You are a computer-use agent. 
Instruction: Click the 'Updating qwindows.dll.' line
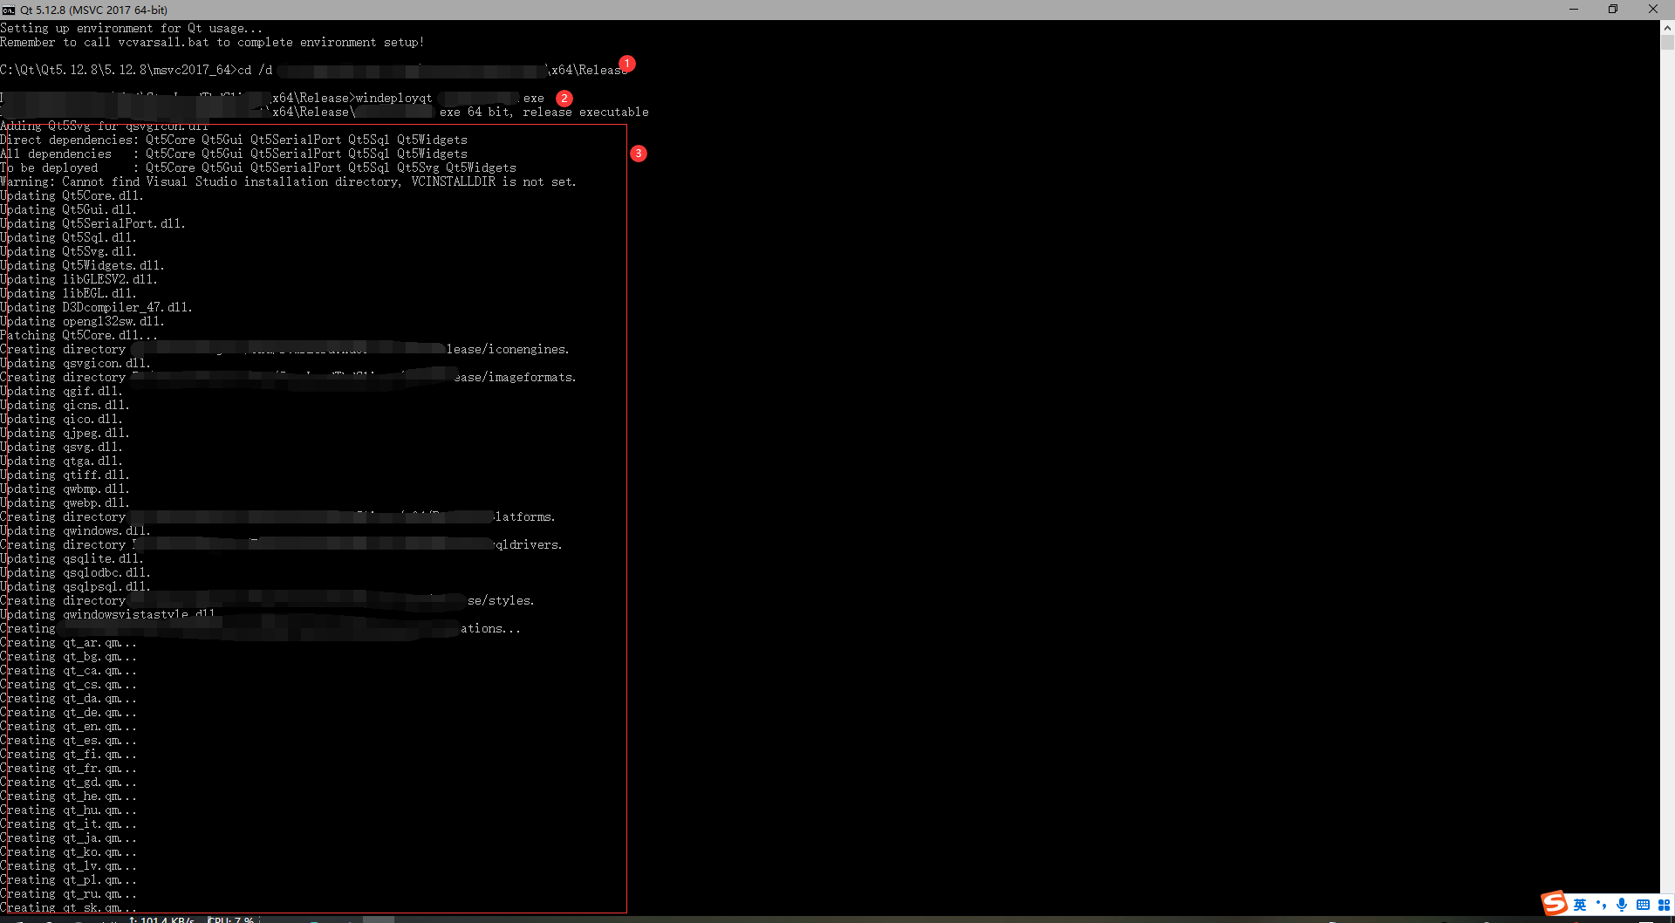point(75,531)
